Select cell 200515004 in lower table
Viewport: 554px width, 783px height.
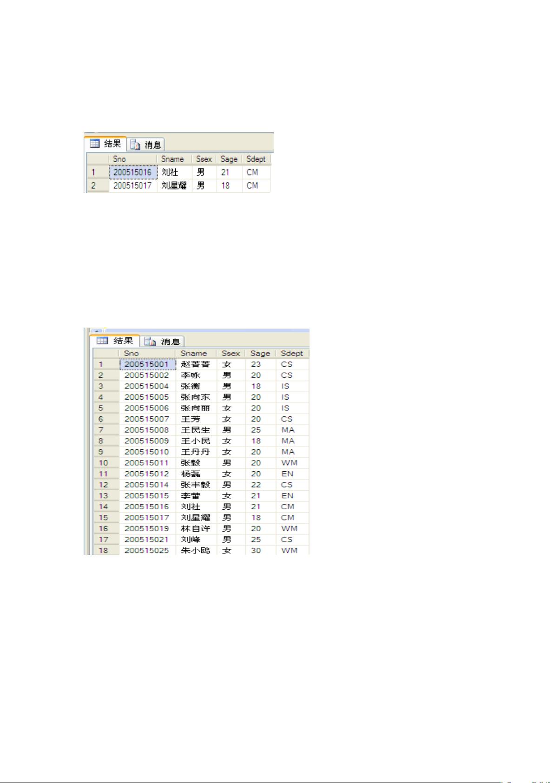[x=147, y=386]
